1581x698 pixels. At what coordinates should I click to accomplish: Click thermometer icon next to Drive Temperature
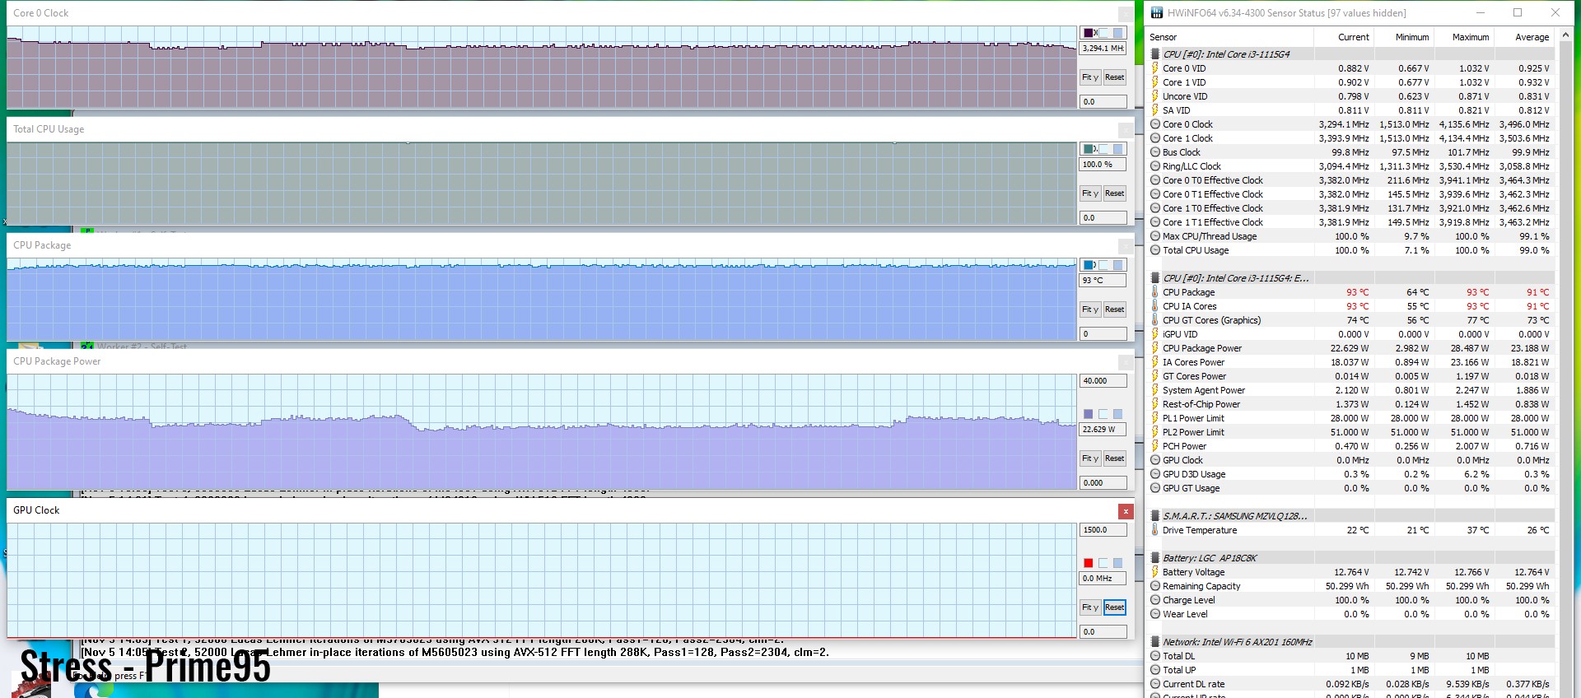click(x=1154, y=530)
